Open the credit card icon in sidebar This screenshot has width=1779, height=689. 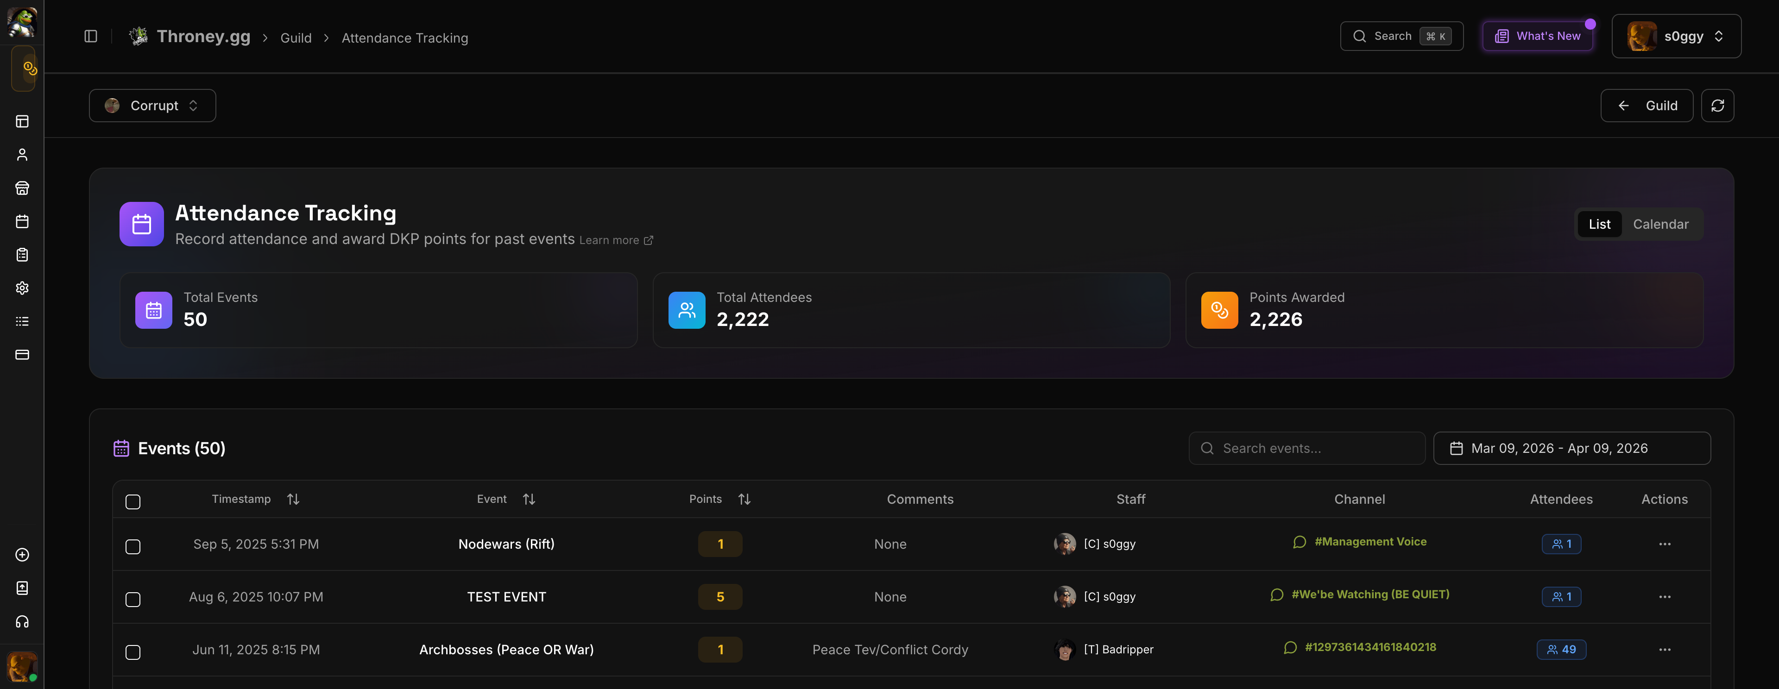click(22, 355)
